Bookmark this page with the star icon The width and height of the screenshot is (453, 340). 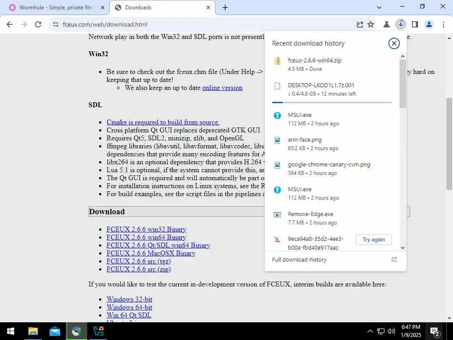371,25
